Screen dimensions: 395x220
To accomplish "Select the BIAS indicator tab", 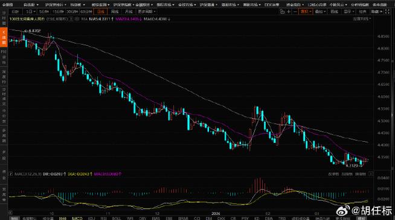I will click(156, 218).
